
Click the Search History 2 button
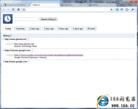pyautogui.click(x=49, y=19)
